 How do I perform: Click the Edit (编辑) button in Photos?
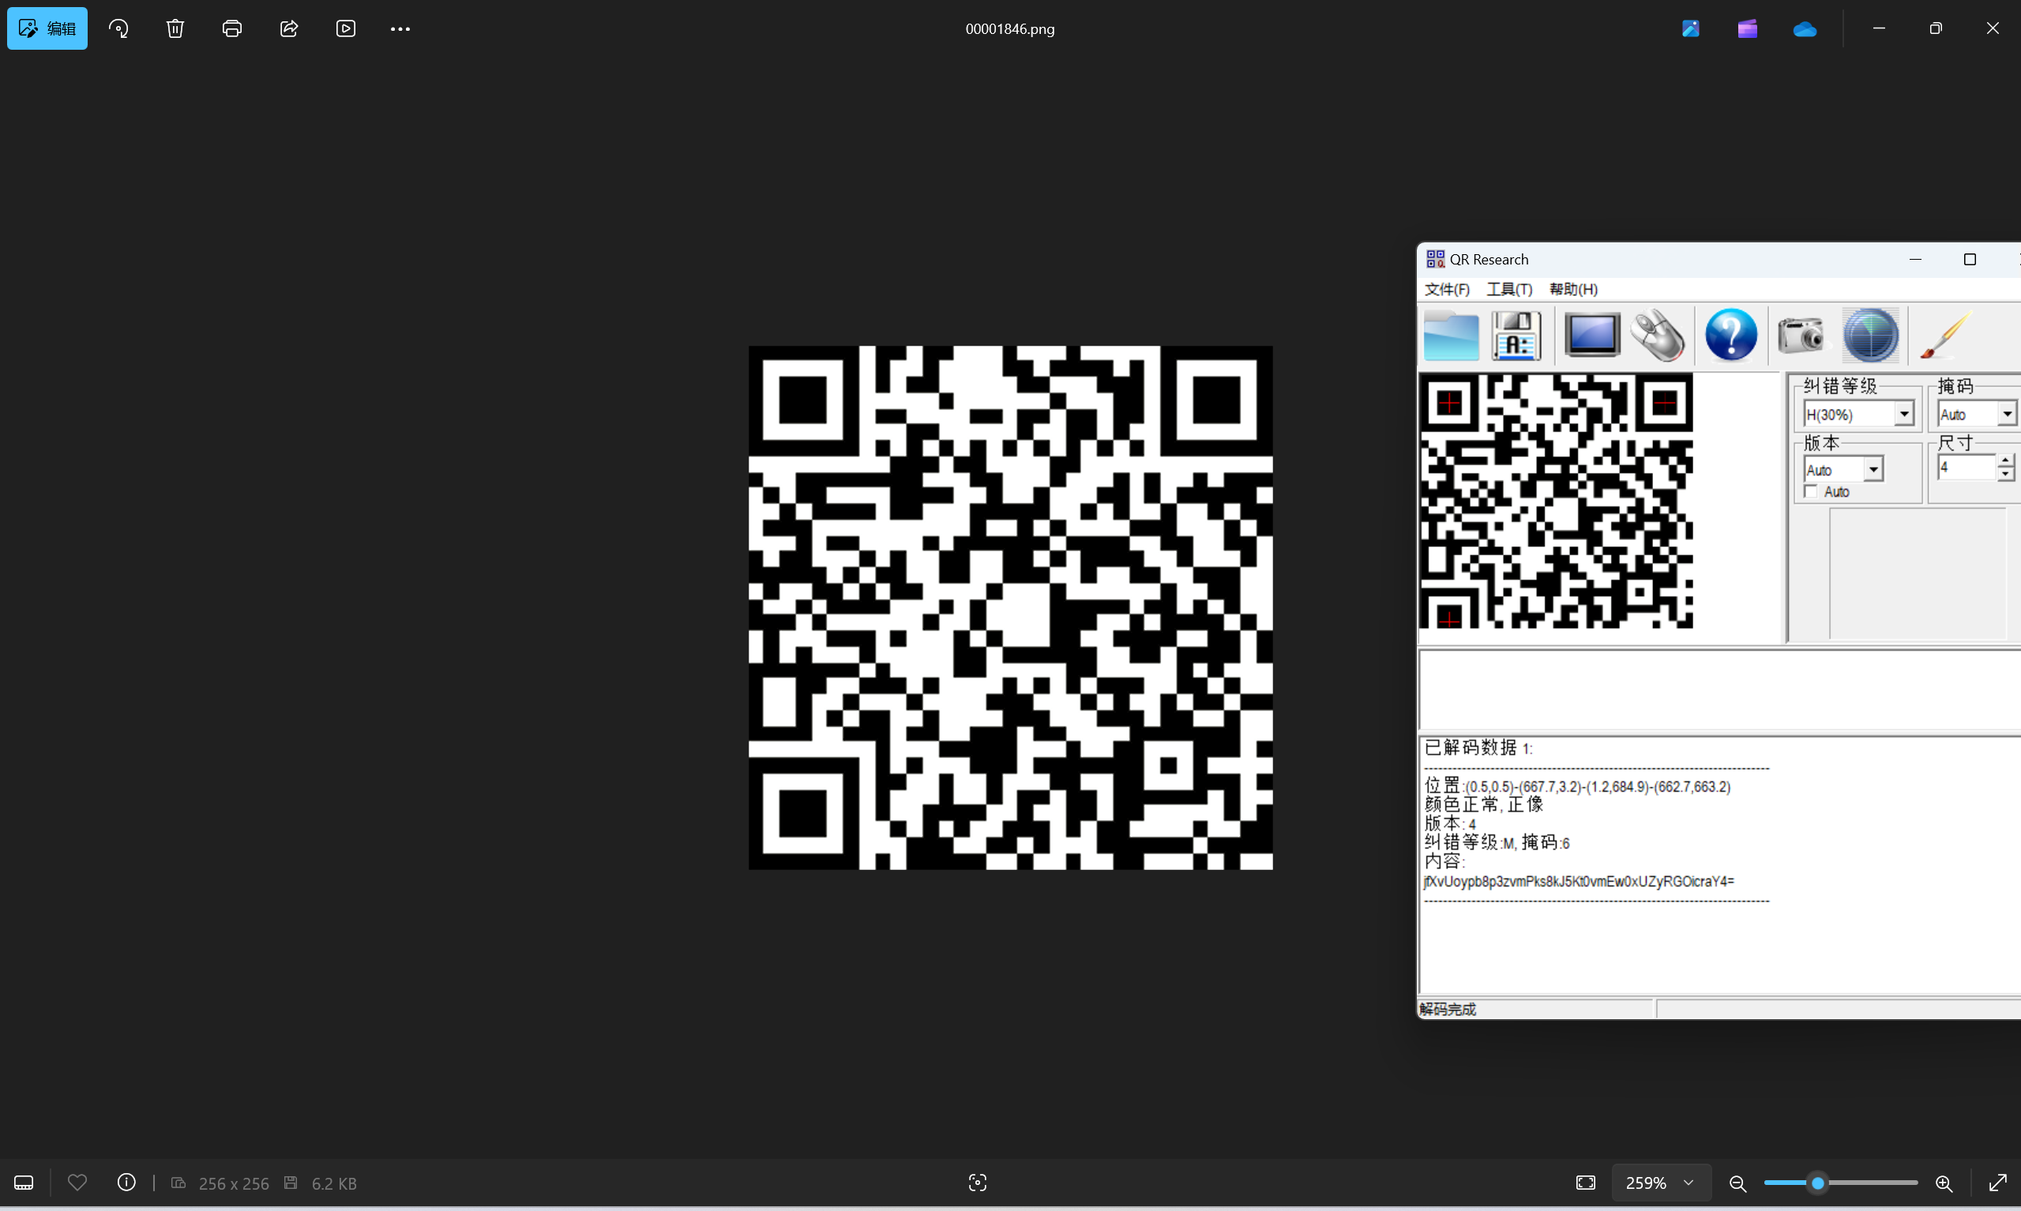click(x=47, y=28)
